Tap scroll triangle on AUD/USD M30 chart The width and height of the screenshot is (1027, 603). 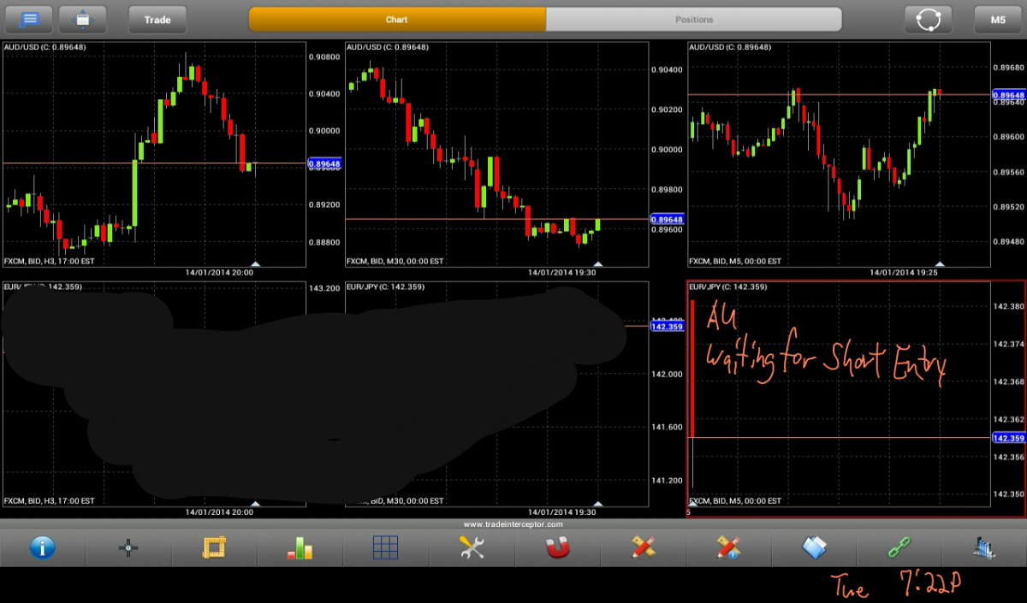597,263
